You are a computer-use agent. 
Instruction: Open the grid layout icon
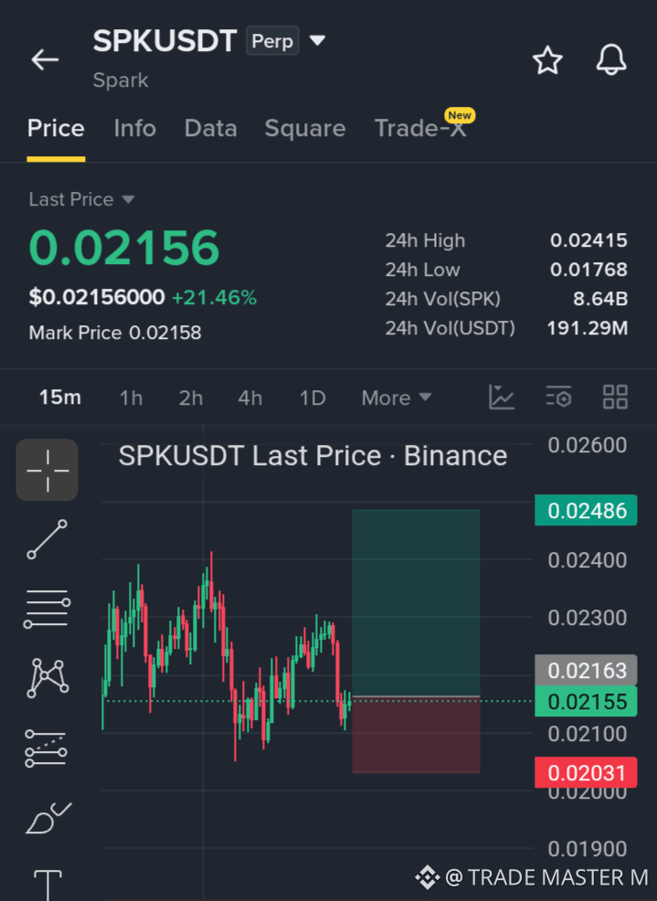[614, 397]
